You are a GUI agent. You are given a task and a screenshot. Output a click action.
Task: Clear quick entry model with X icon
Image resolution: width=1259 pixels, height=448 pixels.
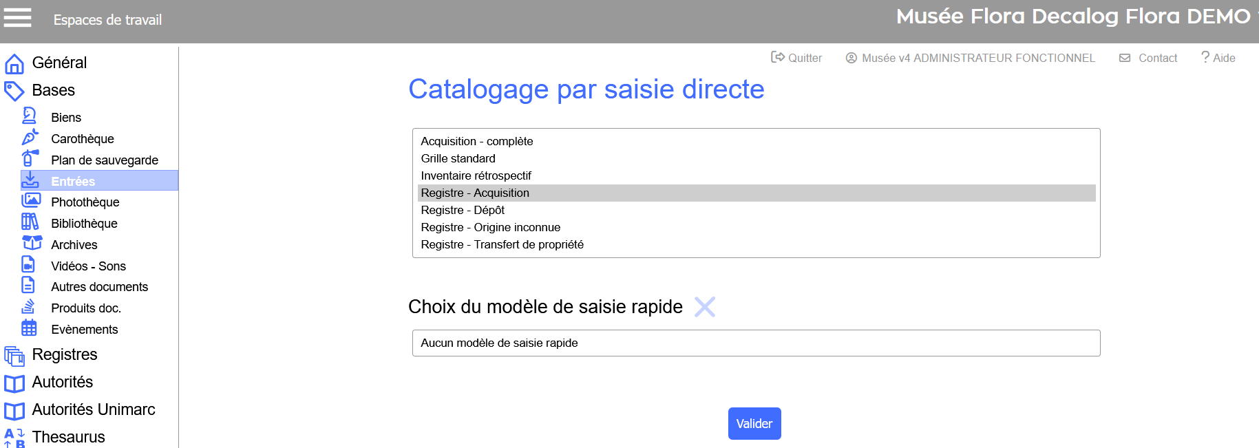coord(704,307)
